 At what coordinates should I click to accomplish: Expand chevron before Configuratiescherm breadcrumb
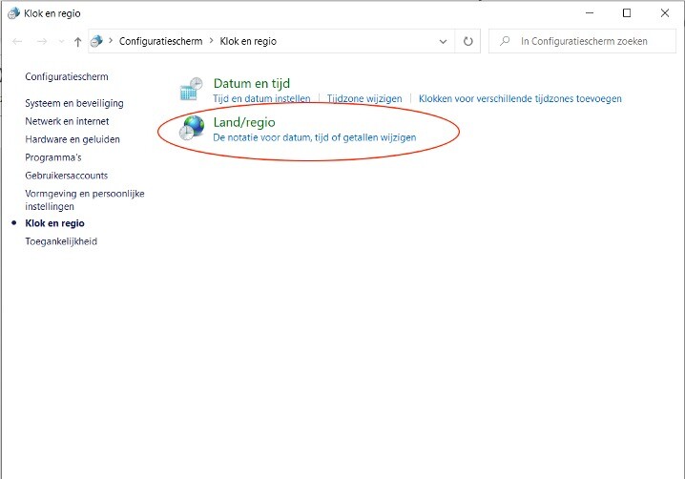tap(111, 41)
